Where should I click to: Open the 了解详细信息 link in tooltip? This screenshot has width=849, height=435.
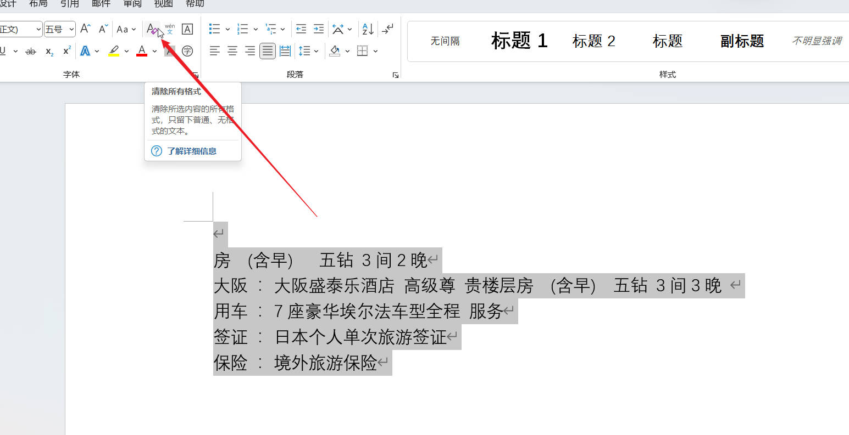(192, 151)
